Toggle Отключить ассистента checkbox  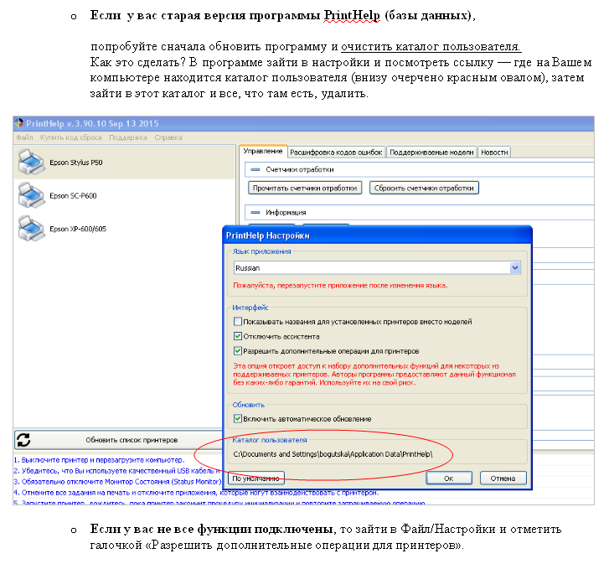coord(238,336)
